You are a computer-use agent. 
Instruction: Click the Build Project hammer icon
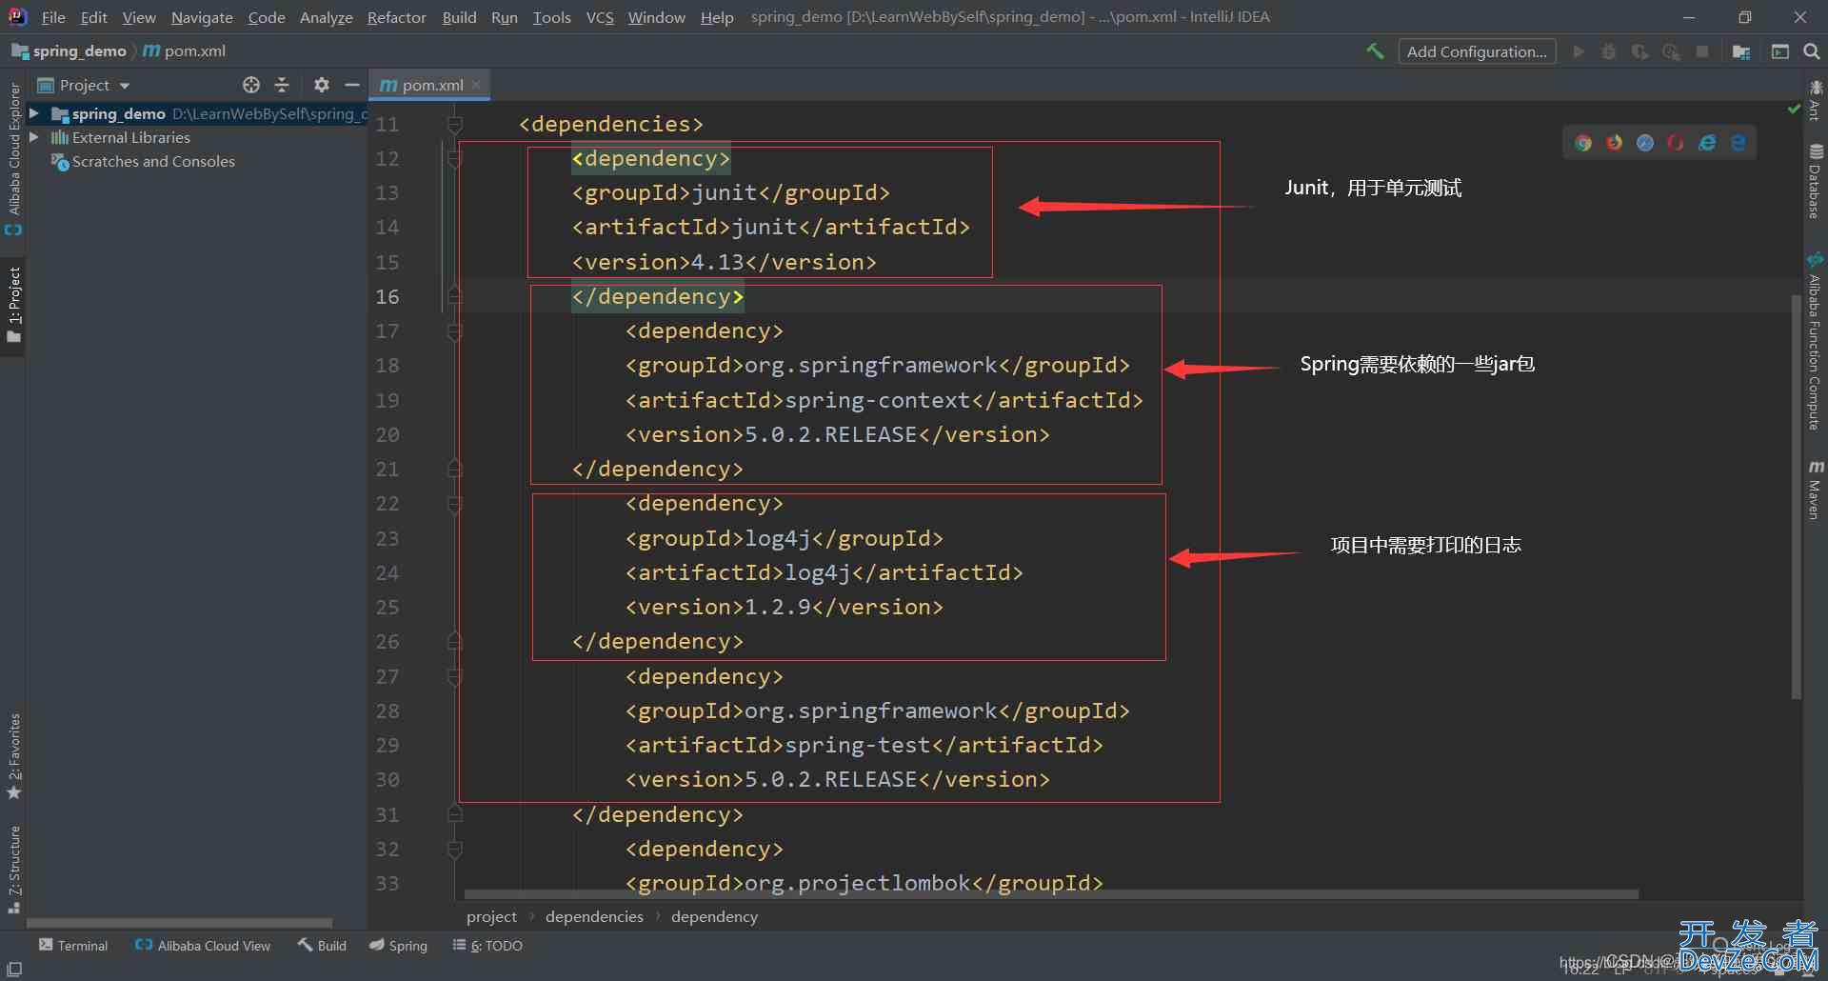[1375, 51]
